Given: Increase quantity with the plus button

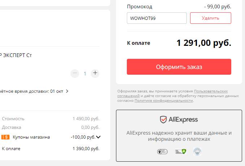Looking at the screenshot, I should [x=95, y=73].
